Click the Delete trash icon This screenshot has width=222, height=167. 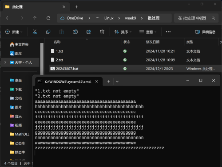pyautogui.click(x=102, y=32)
